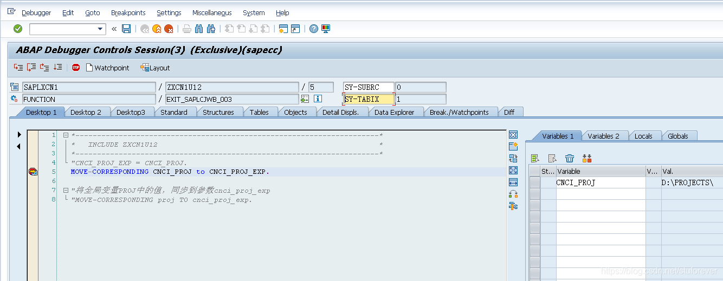
Task: Switch to the Objects tab
Action: [295, 112]
